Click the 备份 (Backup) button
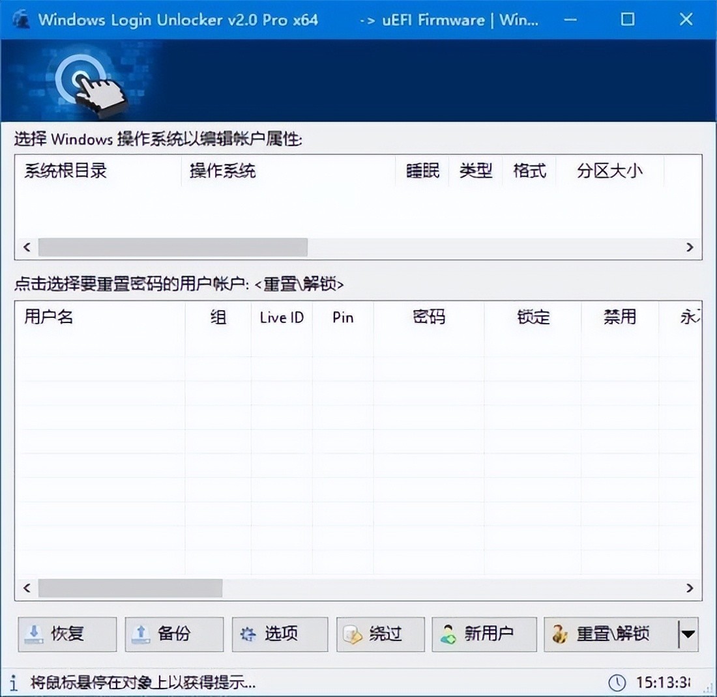The image size is (717, 697). coord(174,634)
